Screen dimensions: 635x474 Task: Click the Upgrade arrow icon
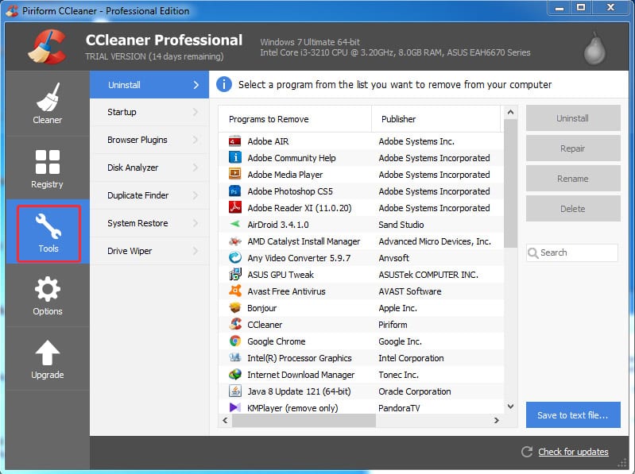point(48,353)
